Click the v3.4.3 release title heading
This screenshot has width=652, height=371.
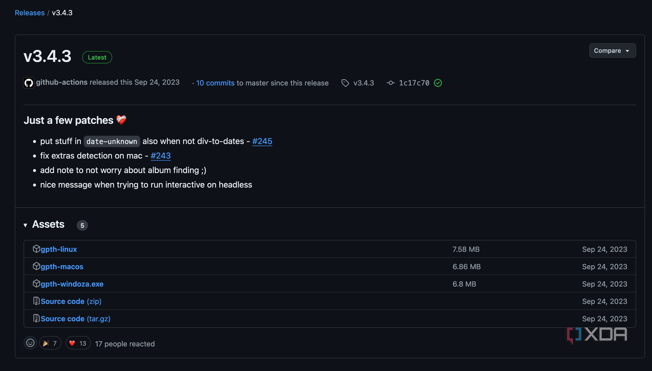47,56
